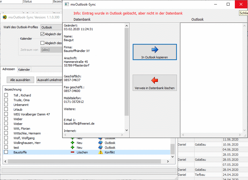Click address list horizontal scroll left arrow

point(5,161)
